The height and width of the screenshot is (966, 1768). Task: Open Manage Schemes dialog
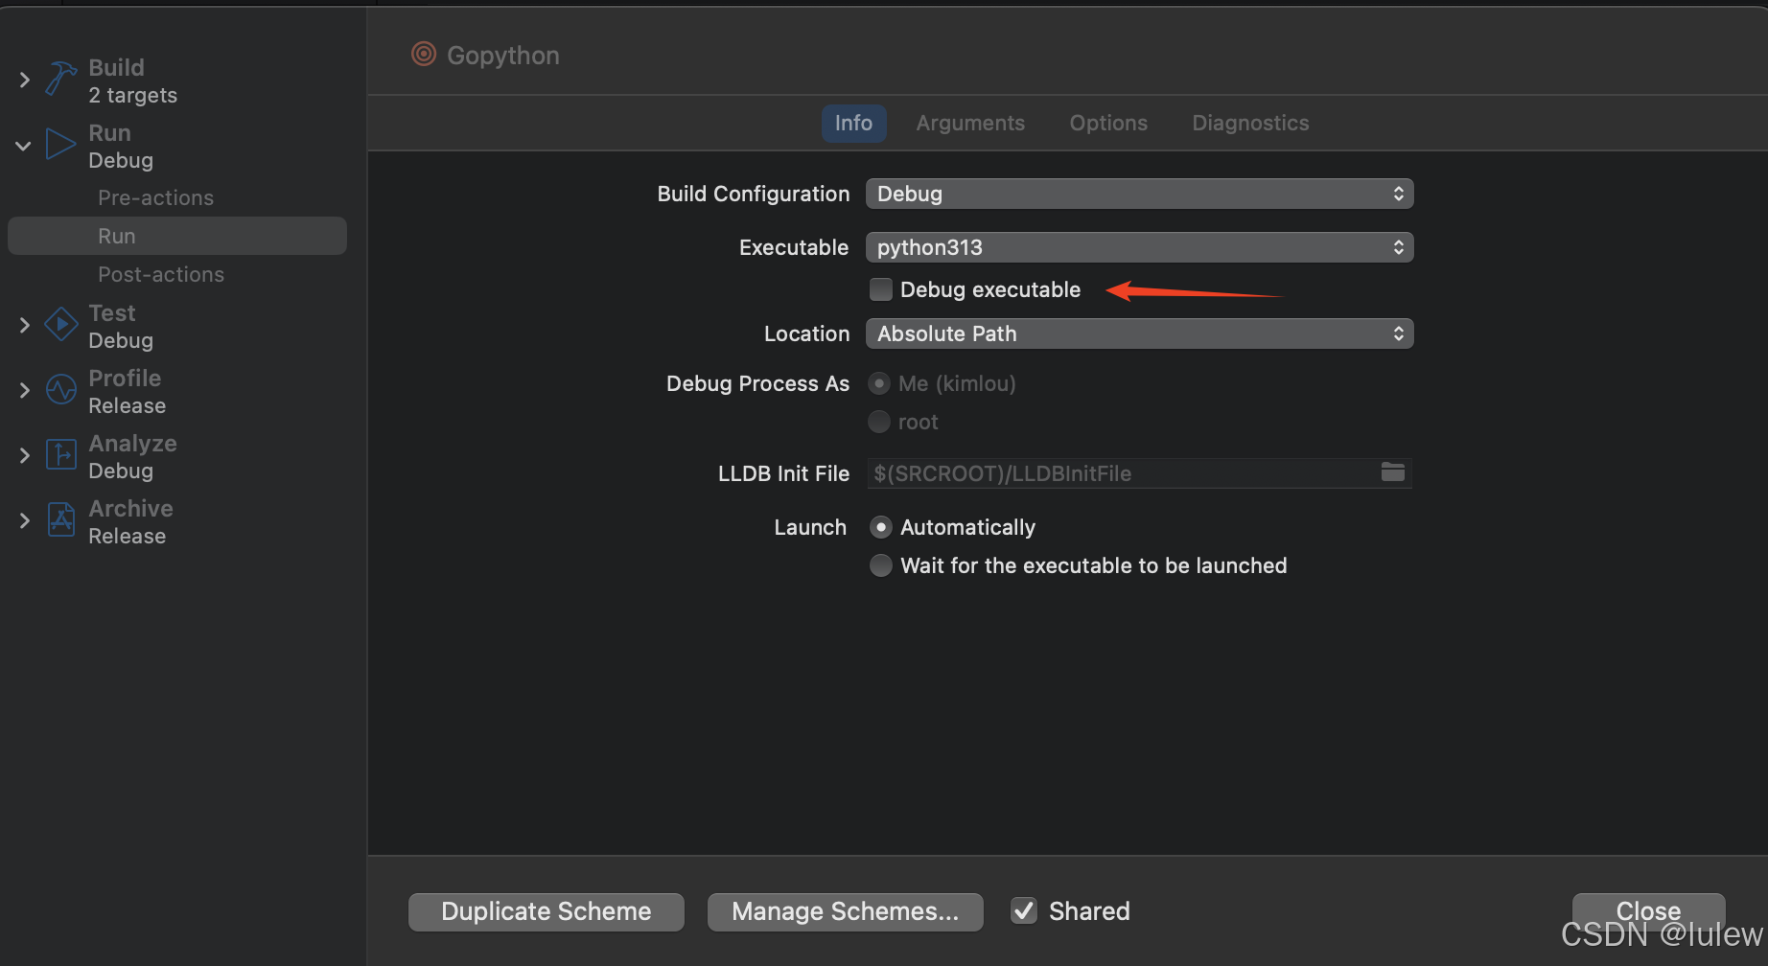845,910
